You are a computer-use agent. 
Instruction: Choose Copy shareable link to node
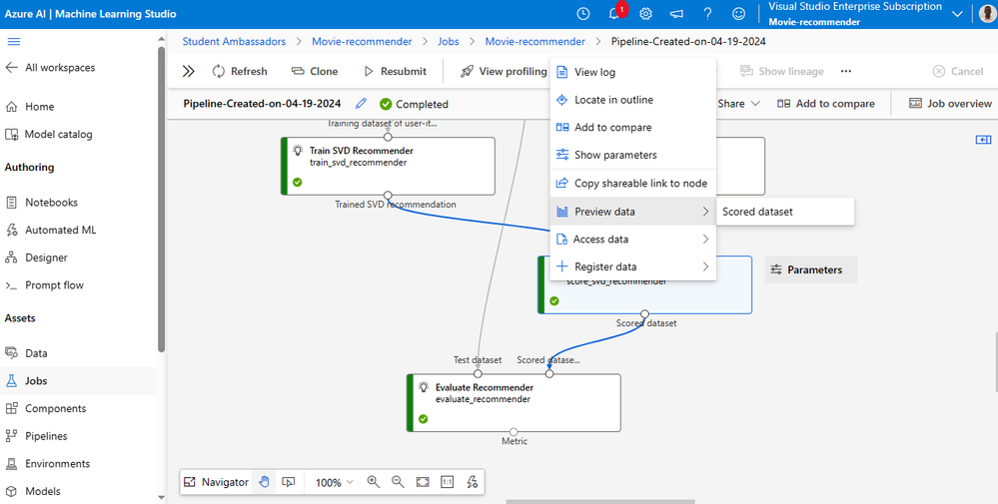point(633,183)
